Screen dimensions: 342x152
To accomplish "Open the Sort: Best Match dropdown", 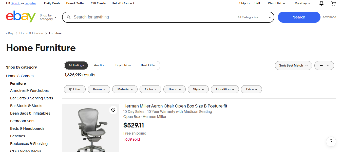I will (293, 65).
